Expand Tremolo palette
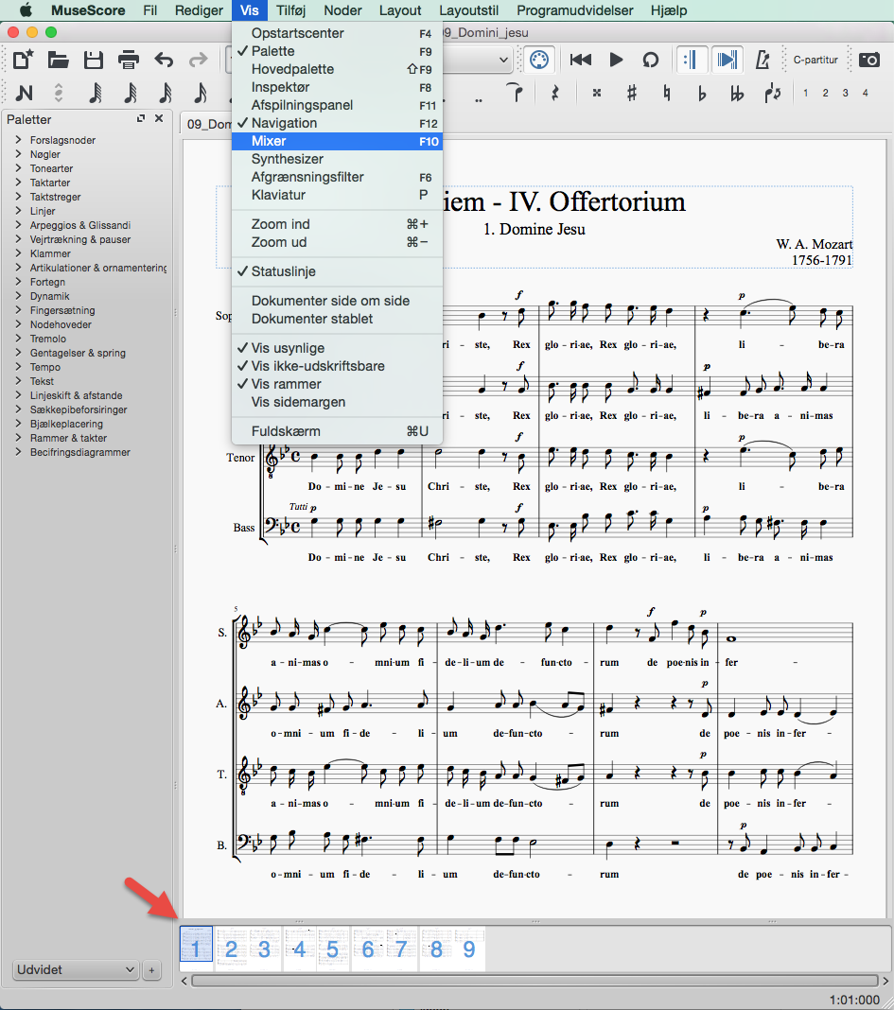 tap(18, 339)
